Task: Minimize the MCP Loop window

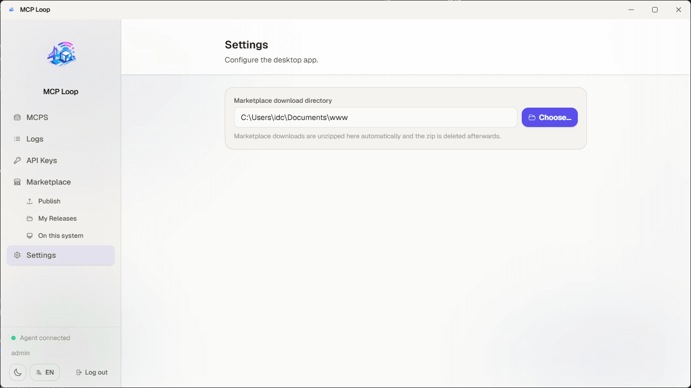Action: pos(631,10)
